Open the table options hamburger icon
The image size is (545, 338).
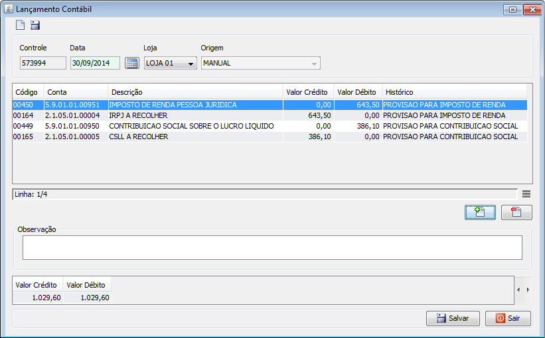pos(526,194)
